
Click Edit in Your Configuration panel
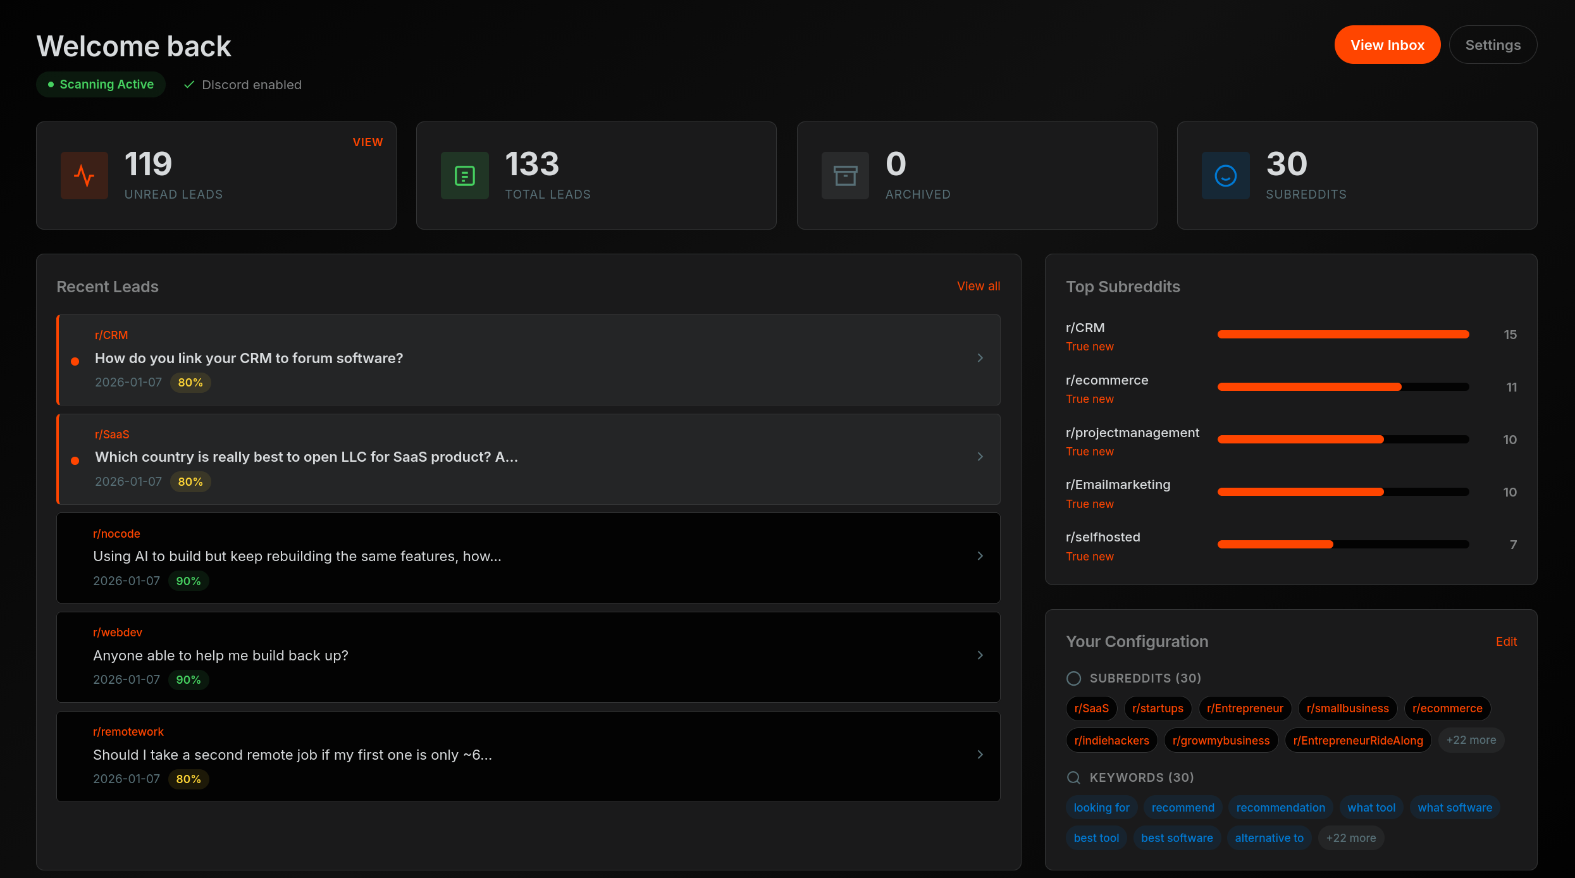(1506, 641)
